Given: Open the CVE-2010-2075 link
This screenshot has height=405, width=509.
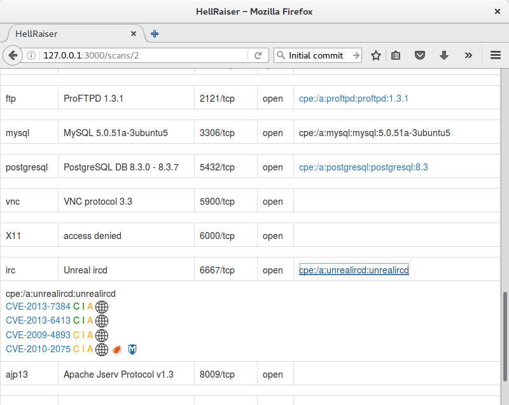Looking at the screenshot, I should click(38, 349).
